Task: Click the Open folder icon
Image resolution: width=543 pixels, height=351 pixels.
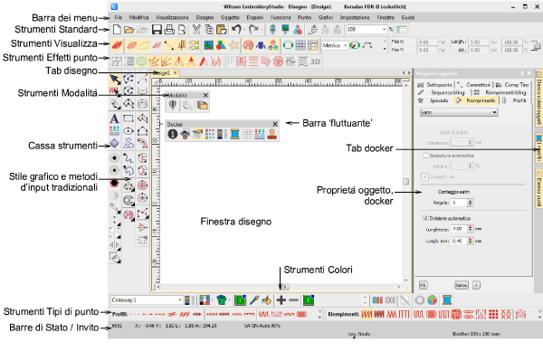Action: 129,30
